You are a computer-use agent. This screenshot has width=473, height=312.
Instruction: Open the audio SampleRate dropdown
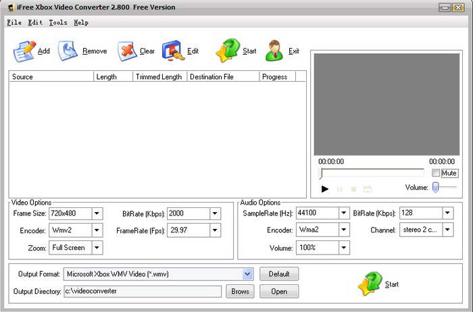[343, 213]
